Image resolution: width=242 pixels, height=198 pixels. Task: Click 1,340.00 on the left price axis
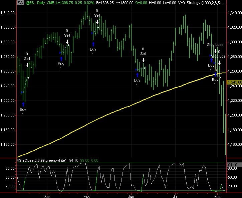7,13
